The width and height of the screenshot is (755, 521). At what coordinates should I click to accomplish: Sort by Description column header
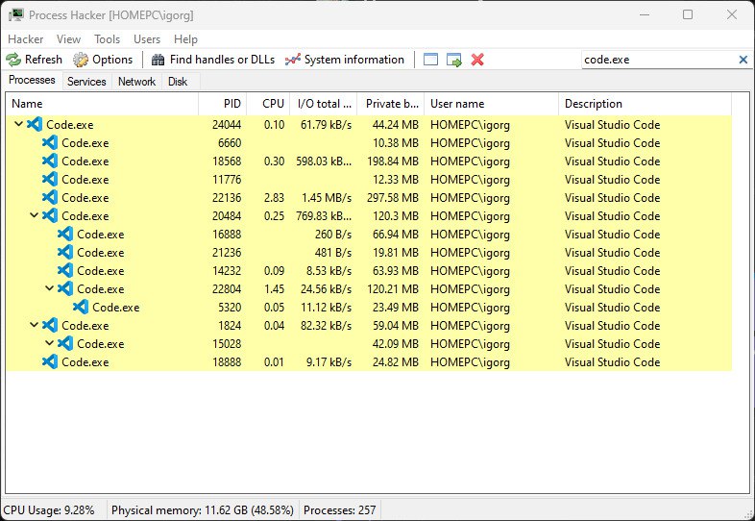(x=645, y=104)
